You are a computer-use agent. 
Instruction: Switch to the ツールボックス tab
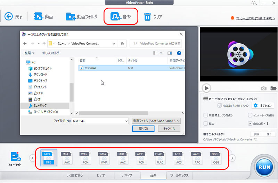click(179, 175)
